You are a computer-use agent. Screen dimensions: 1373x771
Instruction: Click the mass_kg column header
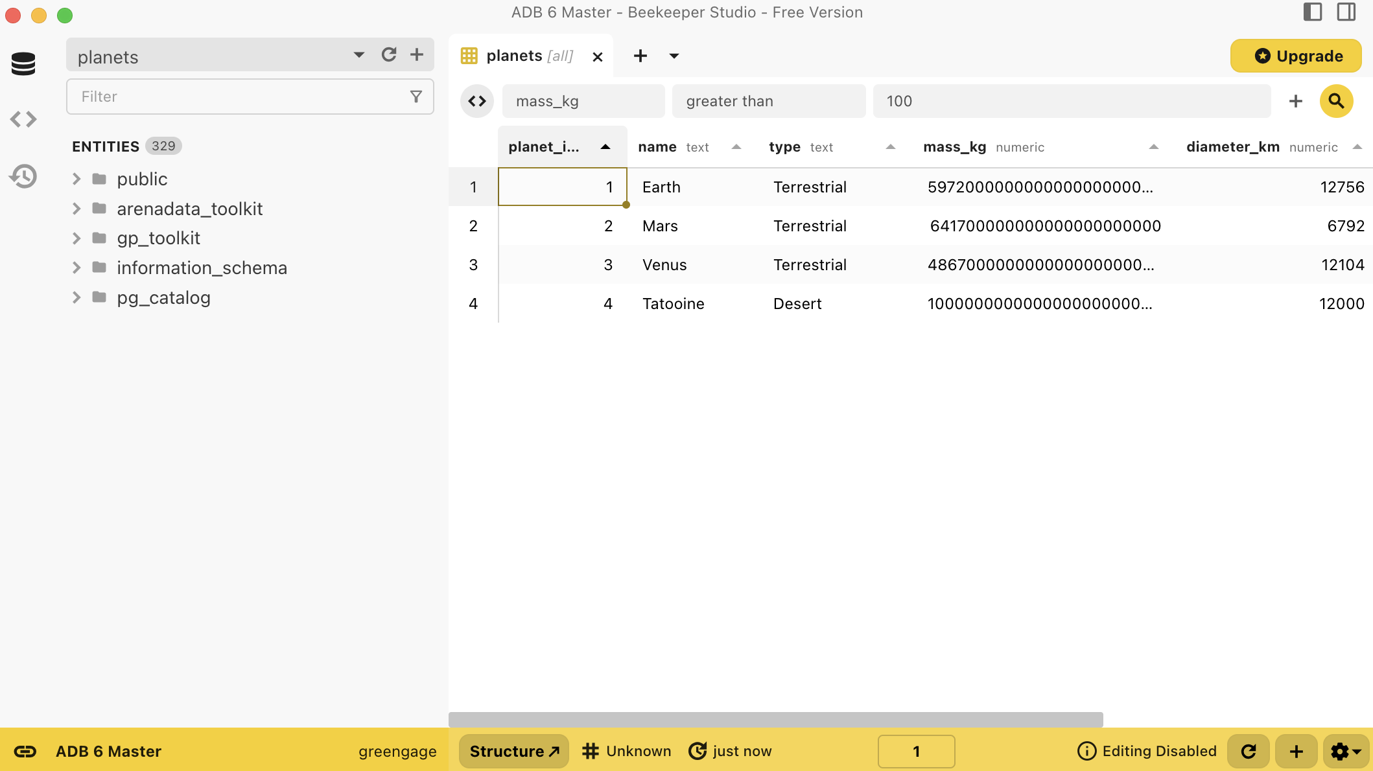coord(1043,147)
